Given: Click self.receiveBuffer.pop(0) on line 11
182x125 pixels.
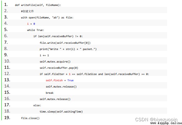Looking at the screenshot, I should pos(59,68).
